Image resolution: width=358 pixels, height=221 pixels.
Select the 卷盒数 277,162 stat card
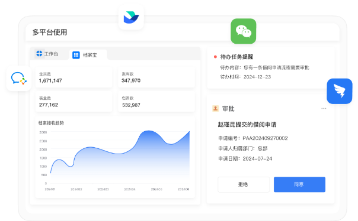pyautogui.click(x=73, y=102)
